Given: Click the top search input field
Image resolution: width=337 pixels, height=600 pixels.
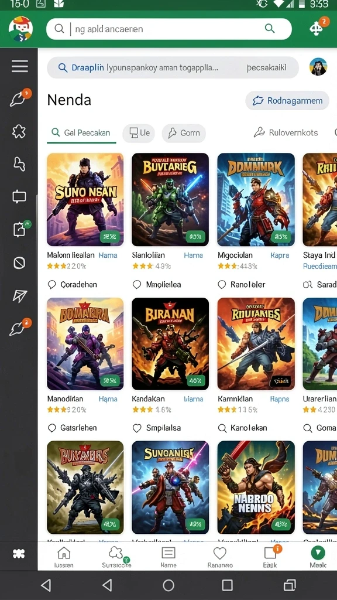Looking at the screenshot, I should coord(169,29).
